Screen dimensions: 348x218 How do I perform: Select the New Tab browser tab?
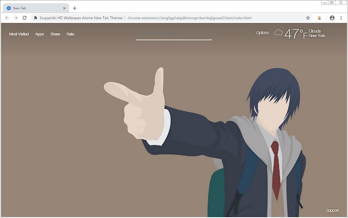pos(36,8)
